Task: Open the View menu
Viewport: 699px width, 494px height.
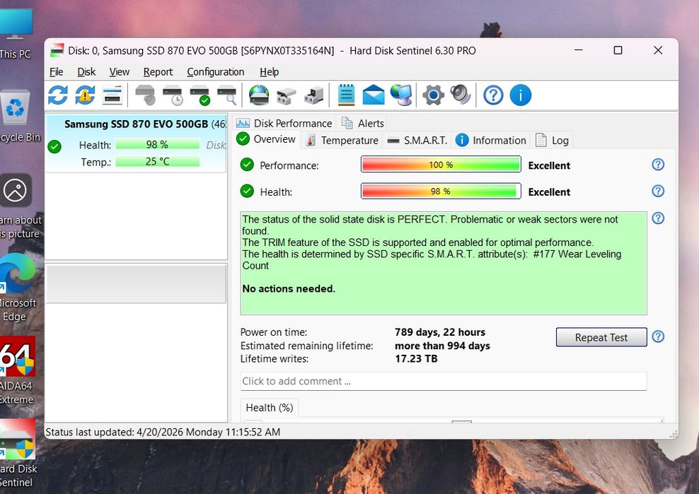Action: (120, 71)
